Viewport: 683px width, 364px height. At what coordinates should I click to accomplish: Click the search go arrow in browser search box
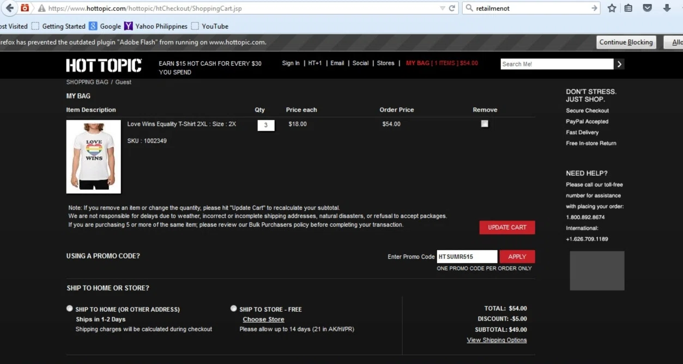tap(594, 8)
